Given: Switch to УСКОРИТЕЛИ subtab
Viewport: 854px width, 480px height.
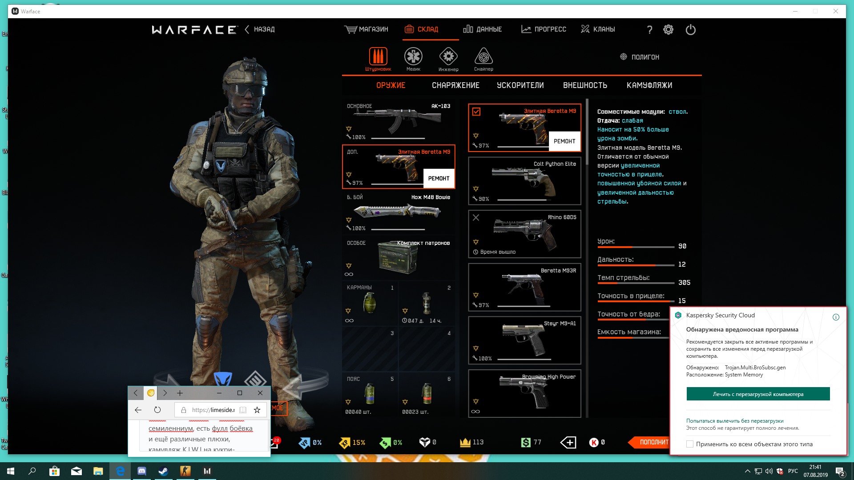Looking at the screenshot, I should pos(520,85).
